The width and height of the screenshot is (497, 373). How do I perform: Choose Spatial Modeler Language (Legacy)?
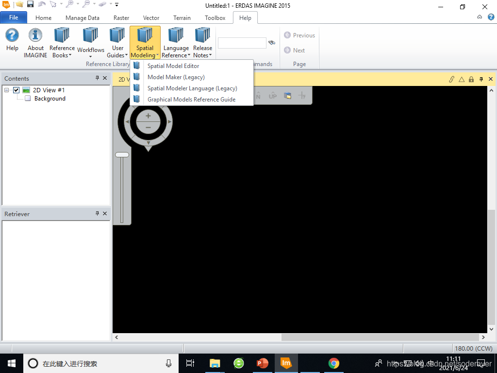pyautogui.click(x=191, y=88)
